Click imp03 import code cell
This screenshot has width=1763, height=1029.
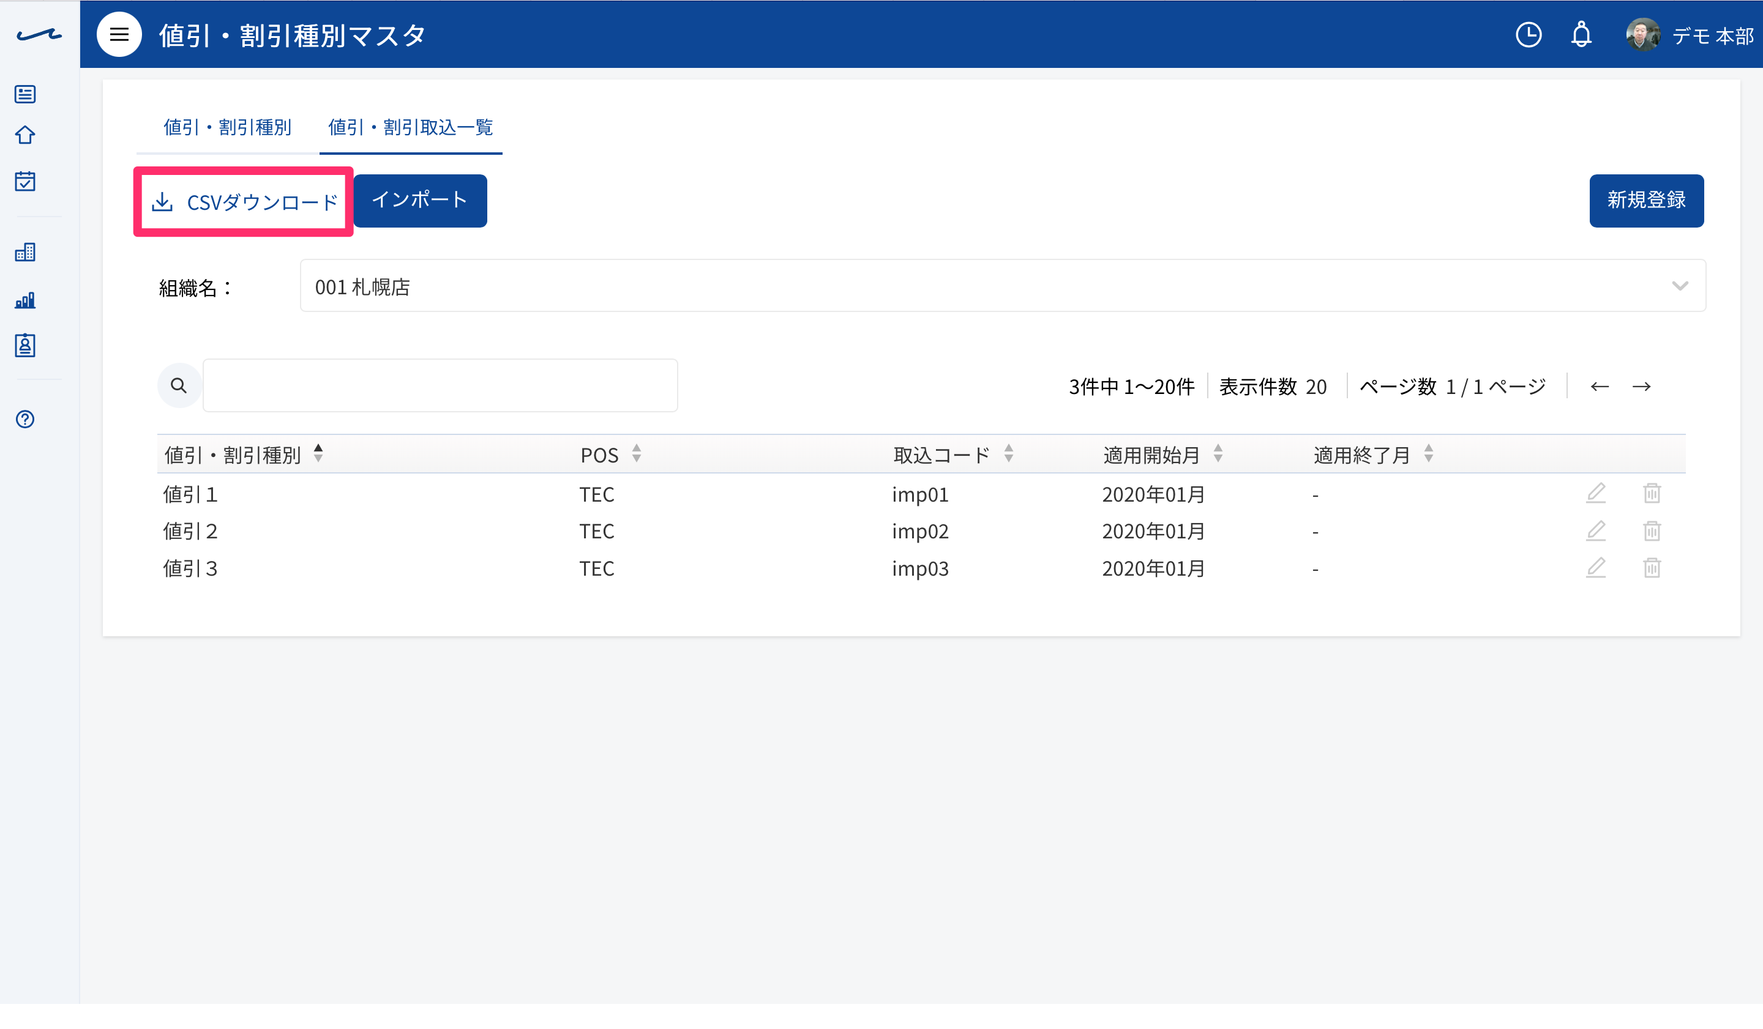click(920, 569)
